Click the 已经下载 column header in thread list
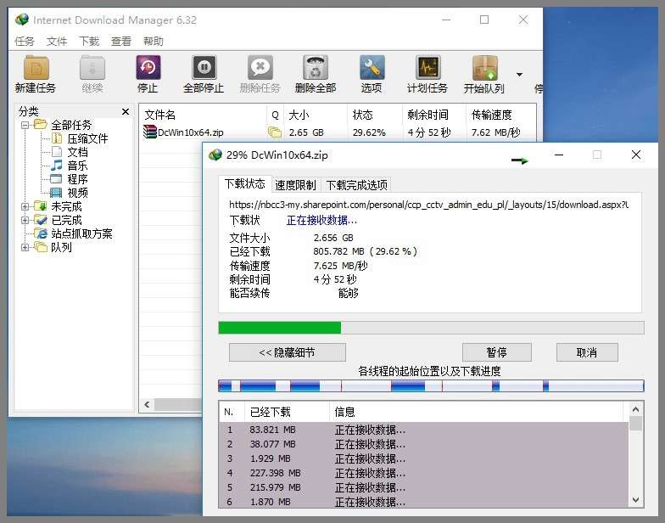 click(287, 412)
